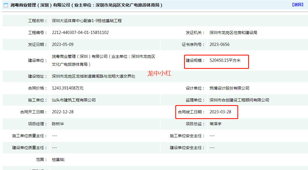This screenshot has width=308, height=170.
Task: Click the contract completion date 2023-03-28
Action: point(220,112)
